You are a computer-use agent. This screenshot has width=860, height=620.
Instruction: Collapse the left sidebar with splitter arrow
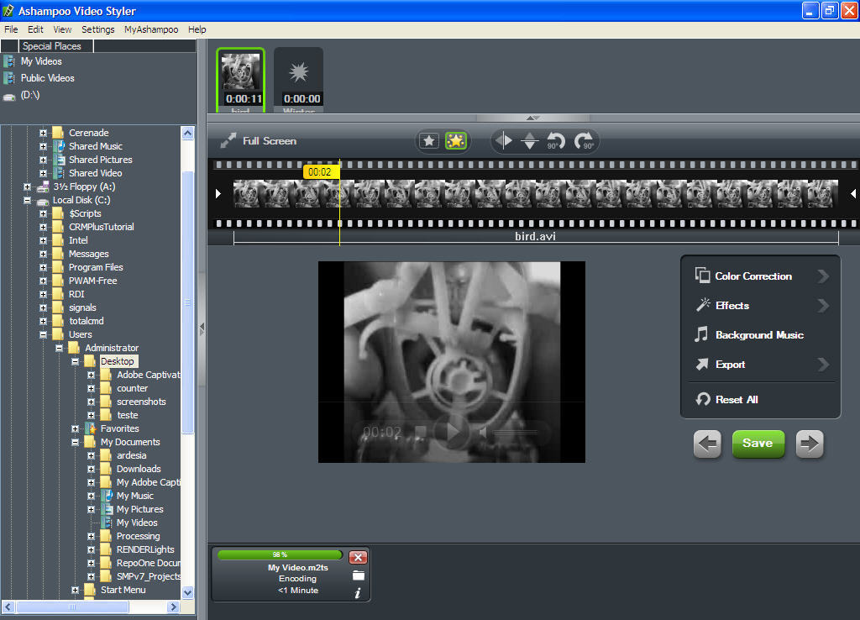202,329
